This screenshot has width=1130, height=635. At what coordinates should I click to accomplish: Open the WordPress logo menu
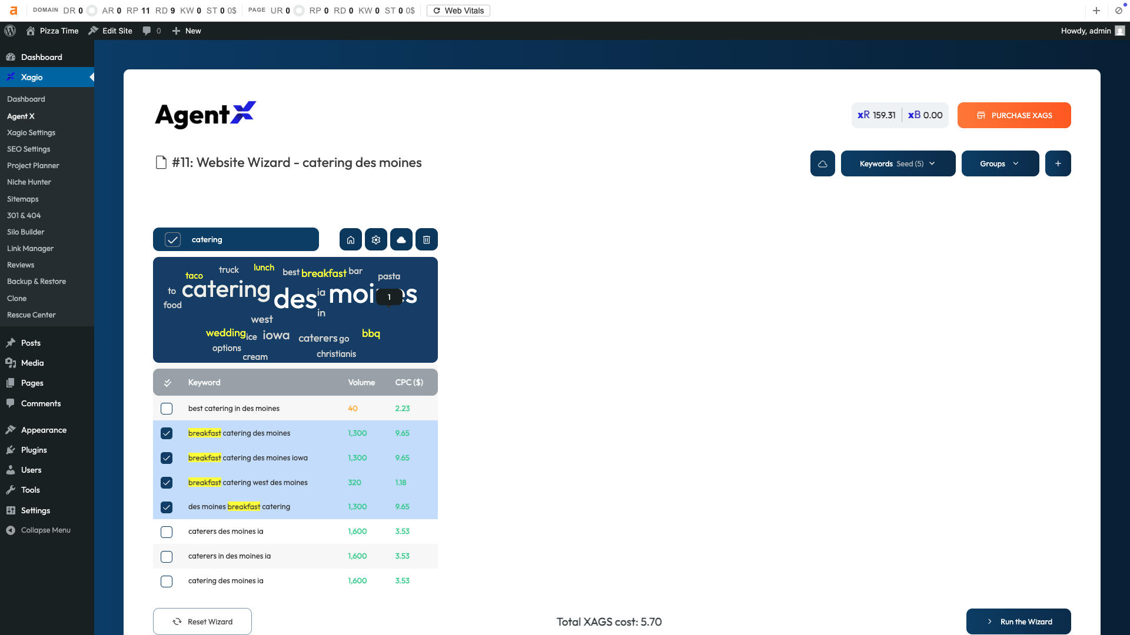(x=10, y=31)
